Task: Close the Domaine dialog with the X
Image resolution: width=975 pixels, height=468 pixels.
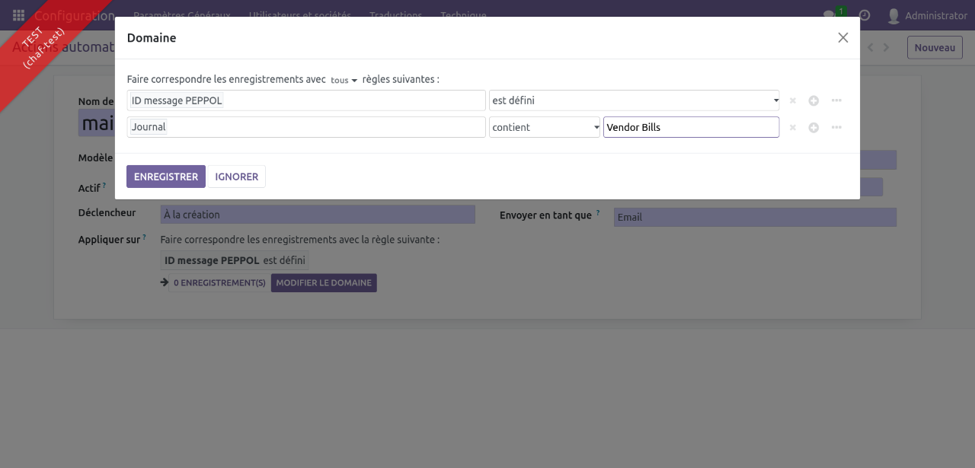Action: (x=842, y=38)
